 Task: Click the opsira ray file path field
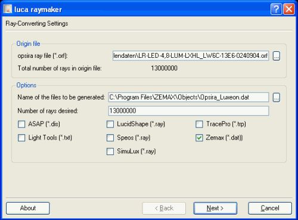click(x=191, y=56)
